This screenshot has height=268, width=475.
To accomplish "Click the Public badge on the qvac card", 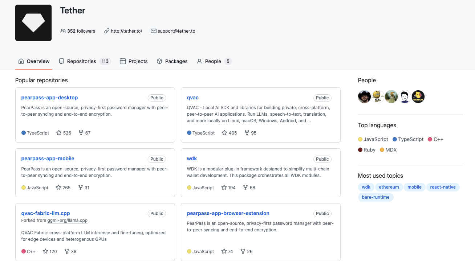I will (322, 98).
